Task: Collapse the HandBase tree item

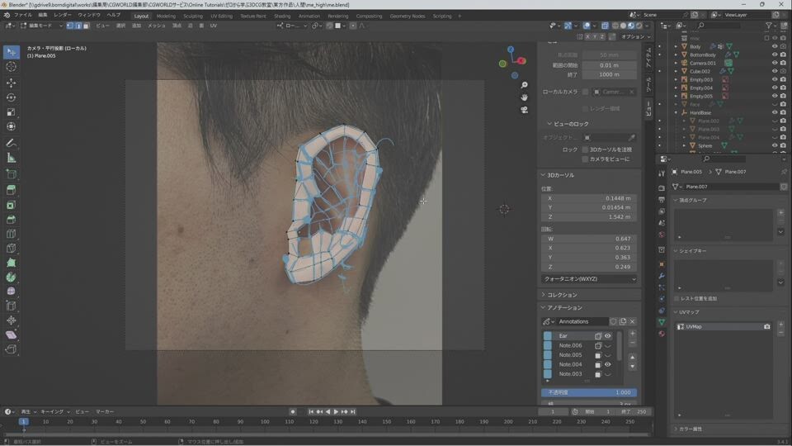Action: point(676,112)
